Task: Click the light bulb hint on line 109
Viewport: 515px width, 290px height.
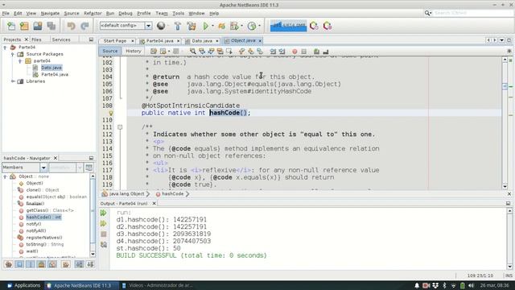Action: pyautogui.click(x=111, y=113)
